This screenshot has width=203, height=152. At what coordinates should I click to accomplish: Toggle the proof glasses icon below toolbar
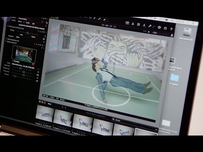click(x=155, y=33)
